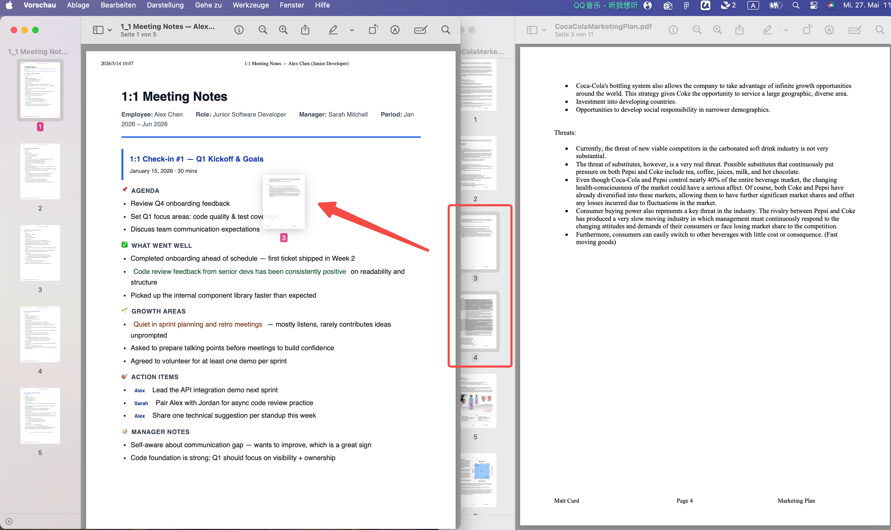Open Spotlight search in menu bar

[796, 5]
